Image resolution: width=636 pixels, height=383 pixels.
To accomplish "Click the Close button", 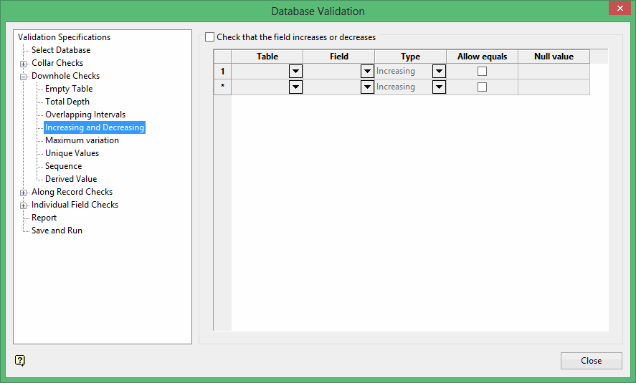I will 591,361.
